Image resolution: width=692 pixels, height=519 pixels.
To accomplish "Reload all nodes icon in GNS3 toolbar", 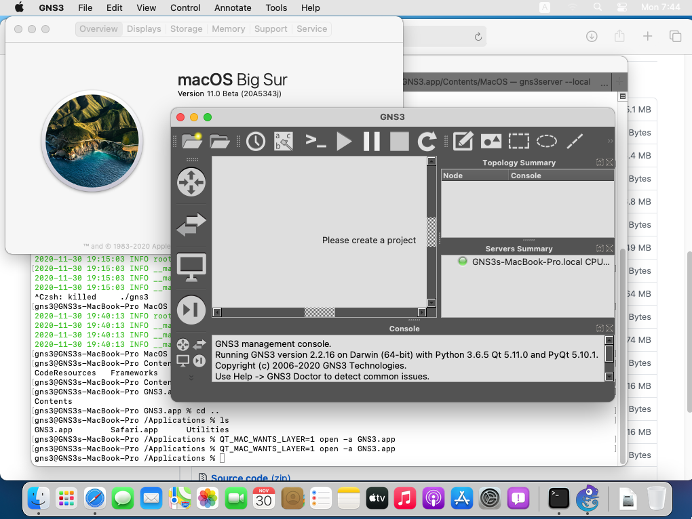I will click(427, 141).
